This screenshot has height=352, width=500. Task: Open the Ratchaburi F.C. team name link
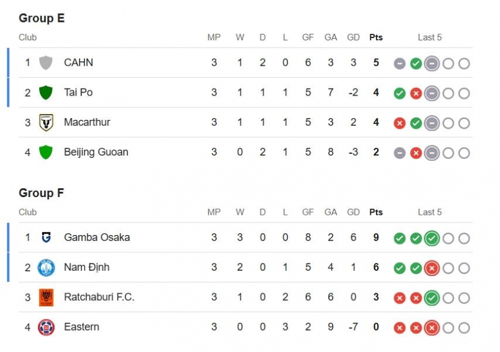point(99,297)
